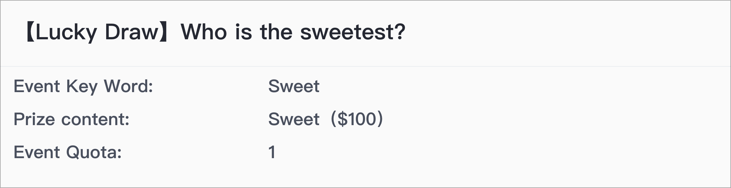
Task: Click the word 'sweetest?' in the title
Action: 353,32
